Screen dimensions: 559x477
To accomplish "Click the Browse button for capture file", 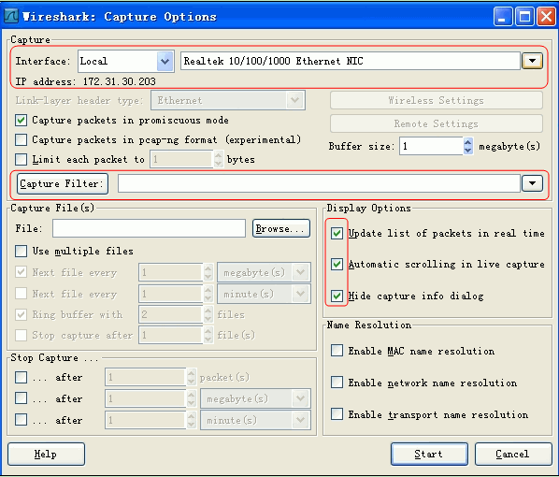I will [x=281, y=228].
